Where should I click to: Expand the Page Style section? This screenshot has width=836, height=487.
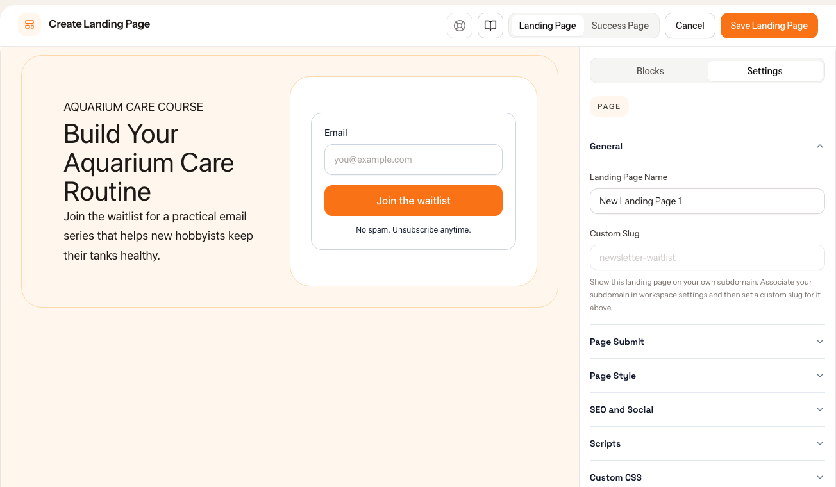tap(707, 376)
